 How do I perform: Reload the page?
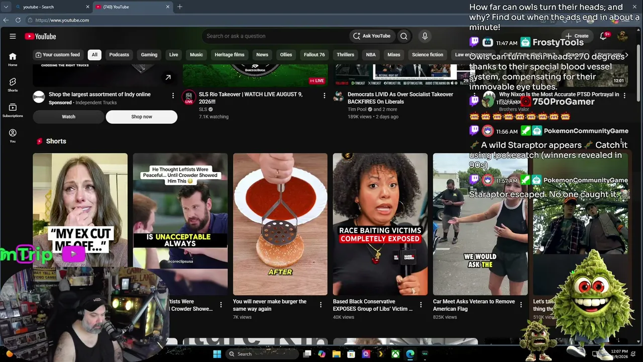(18, 20)
